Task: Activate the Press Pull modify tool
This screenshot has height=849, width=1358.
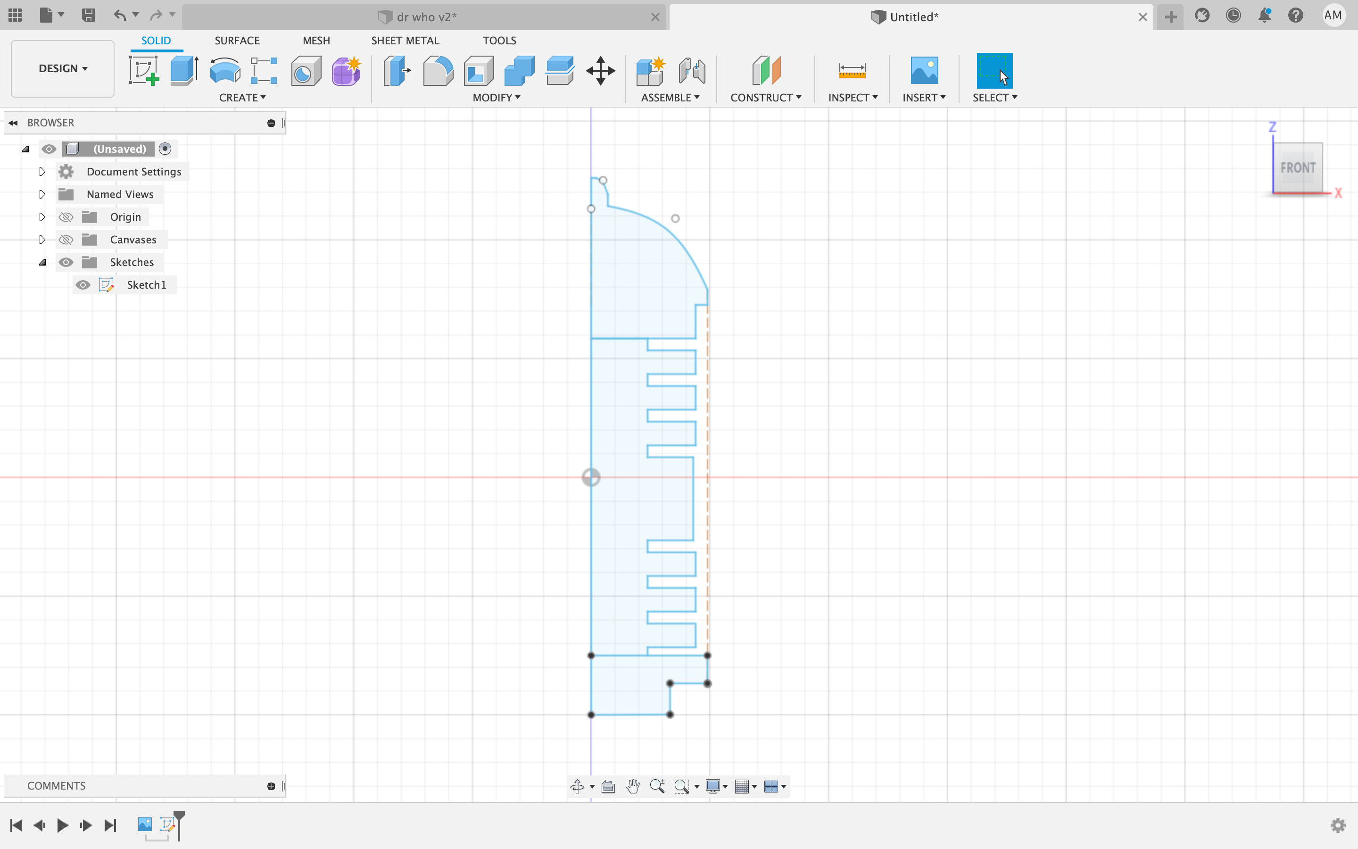Action: point(397,71)
